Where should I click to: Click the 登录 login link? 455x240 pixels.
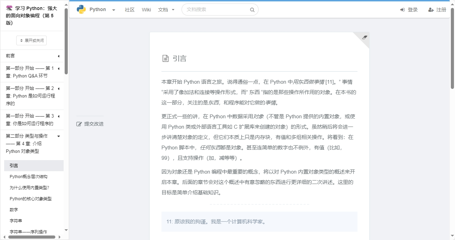(x=409, y=10)
